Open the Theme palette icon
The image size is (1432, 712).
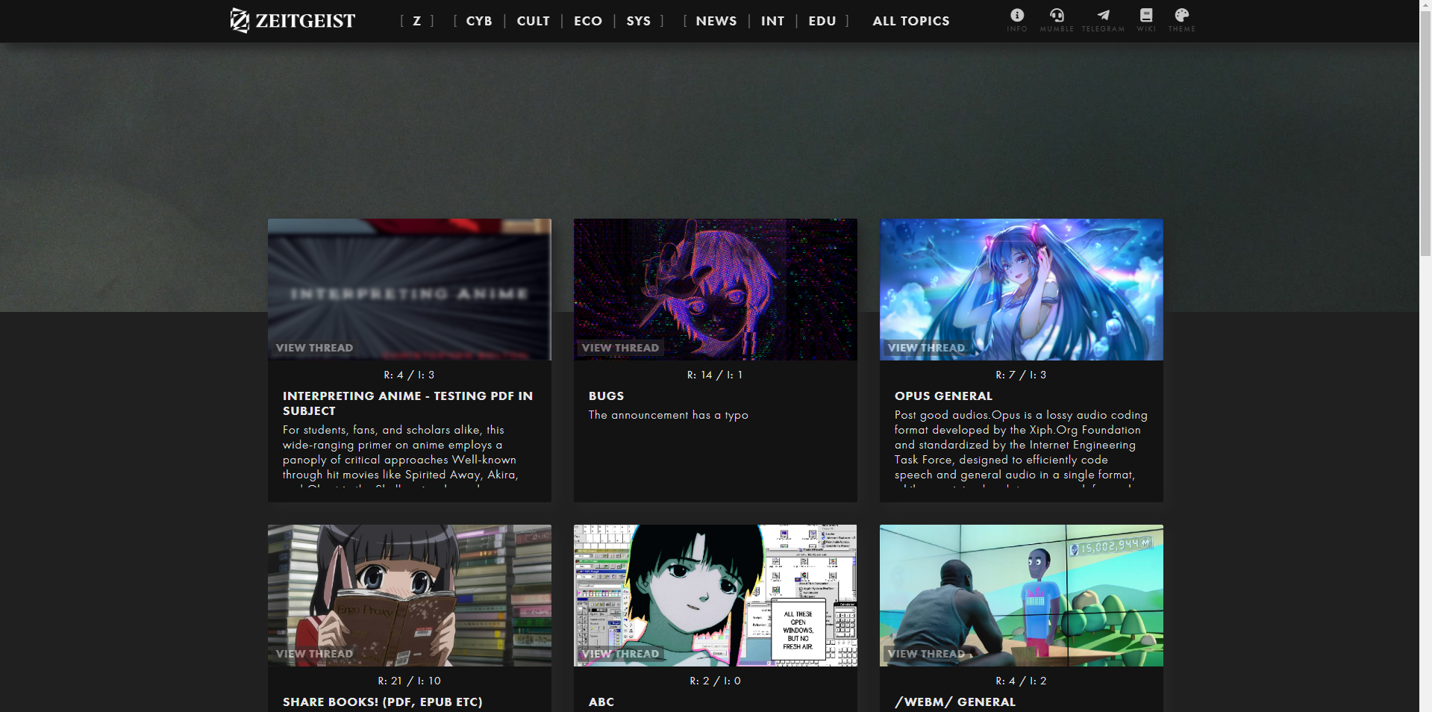click(x=1182, y=15)
